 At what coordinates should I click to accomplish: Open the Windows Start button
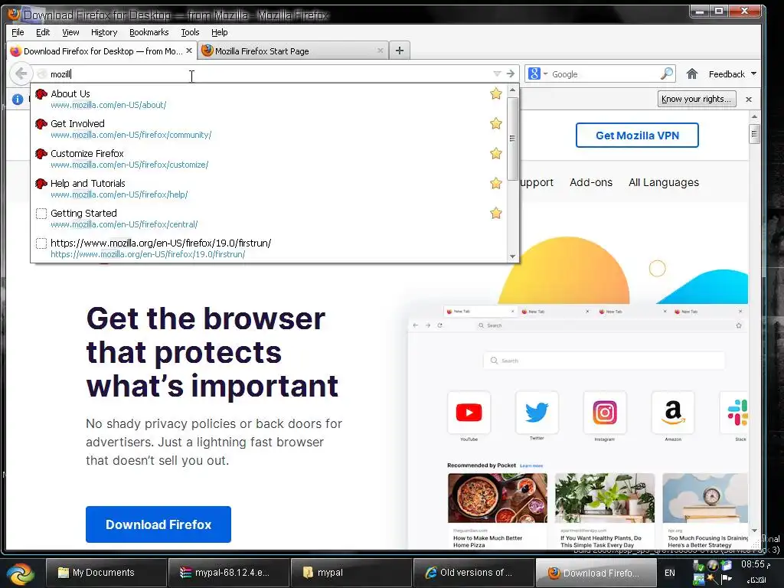[x=19, y=573]
